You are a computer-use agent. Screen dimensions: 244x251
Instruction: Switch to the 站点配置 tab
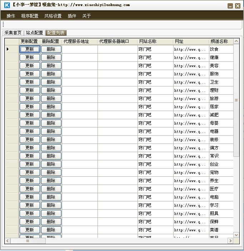point(34,33)
